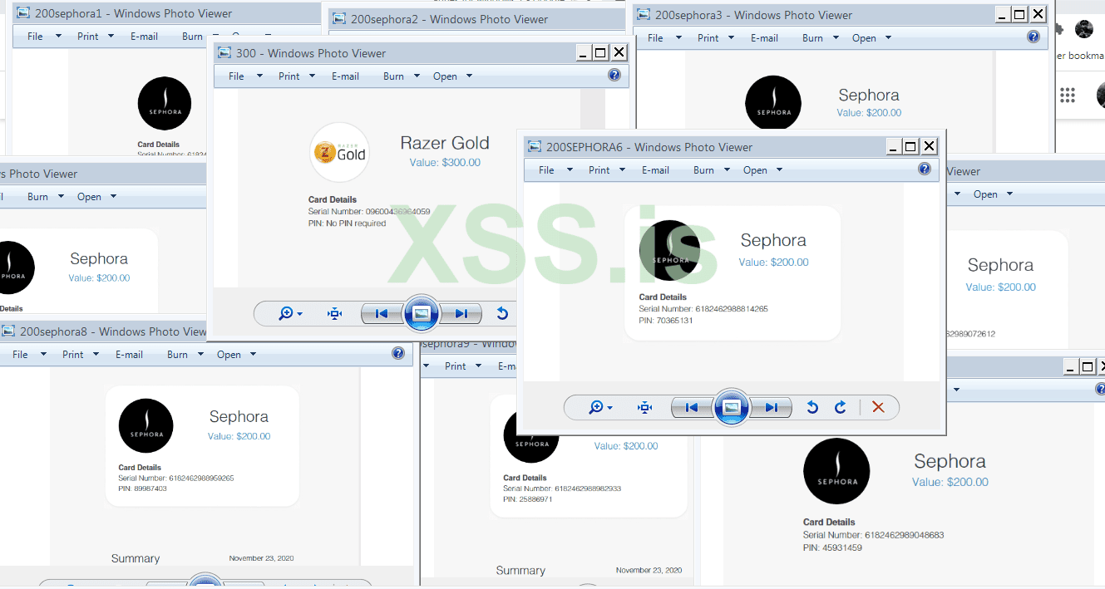Click the "Value: $300.00" text

pos(445,162)
